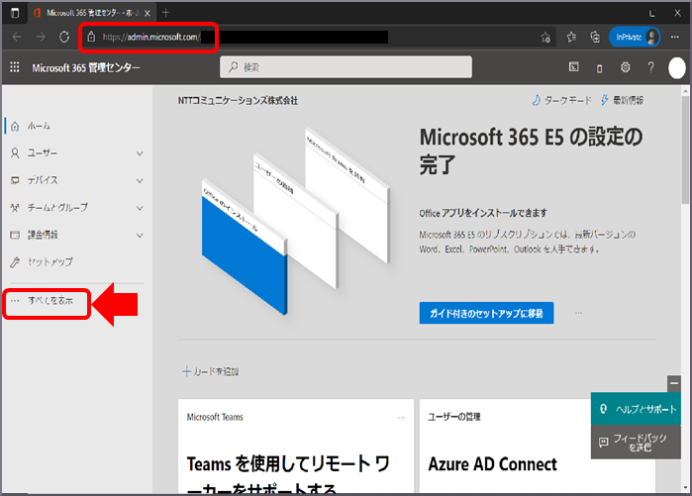Reload the page with the refresh icon
692x496 pixels.
point(64,37)
